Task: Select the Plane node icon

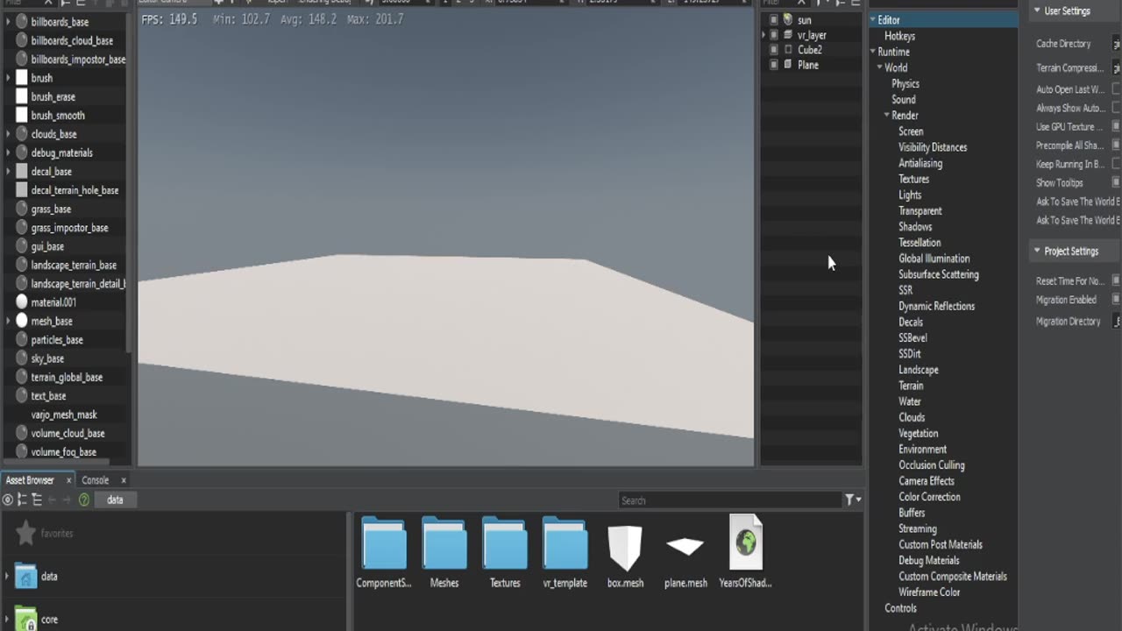Action: click(x=787, y=65)
